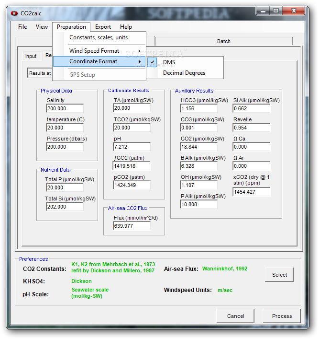
Task: Open the File menu
Action: point(22,27)
